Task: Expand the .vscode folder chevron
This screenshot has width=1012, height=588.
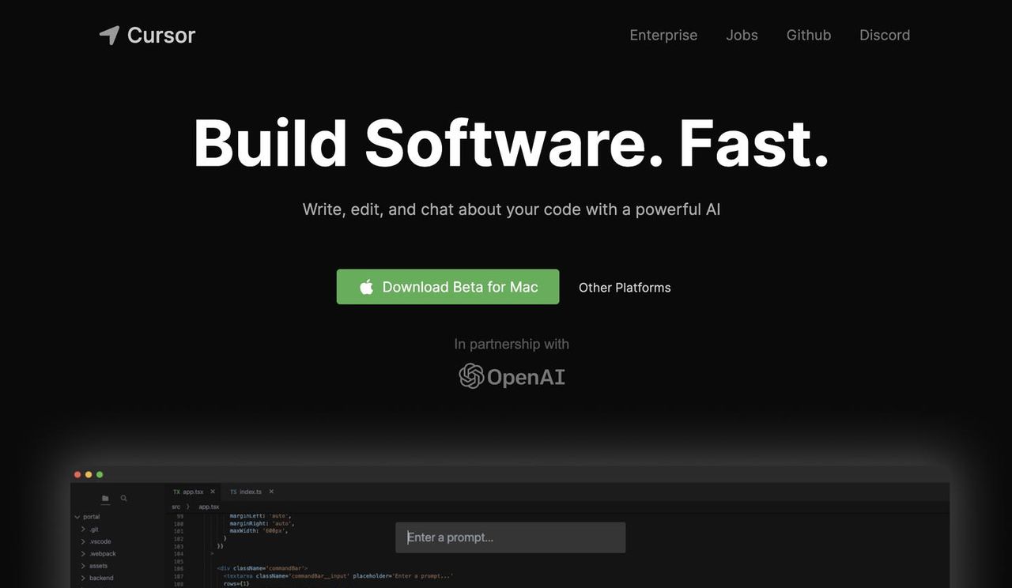Action: pos(83,541)
